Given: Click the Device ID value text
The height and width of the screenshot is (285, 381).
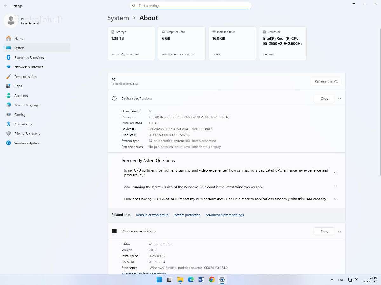Looking at the screenshot, I should click(x=180, y=129).
